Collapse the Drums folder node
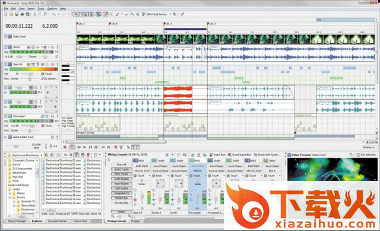380x231 pixels. [x=10, y=198]
